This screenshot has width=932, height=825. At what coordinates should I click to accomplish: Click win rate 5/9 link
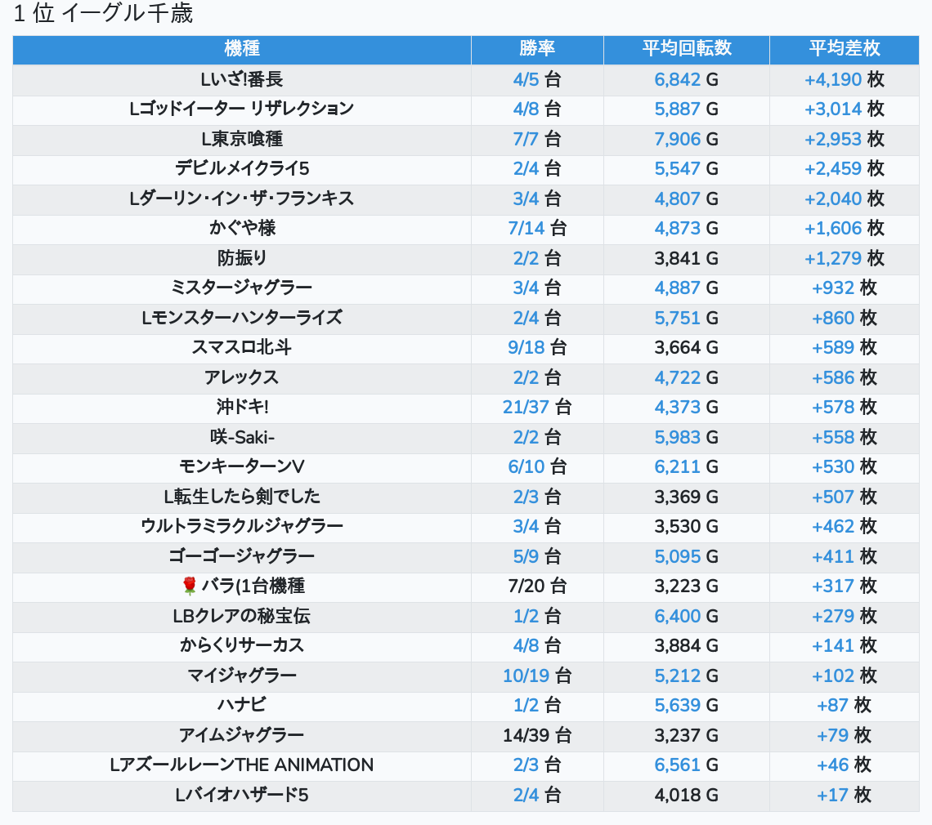[x=526, y=556]
